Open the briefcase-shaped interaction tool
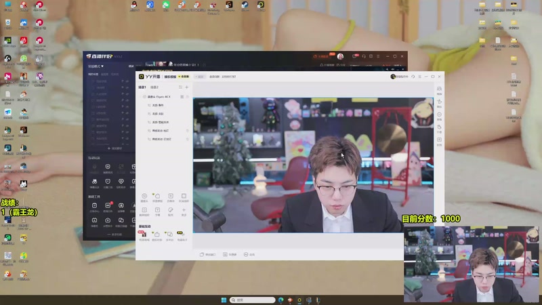This screenshot has width=542, height=305. coord(157,236)
